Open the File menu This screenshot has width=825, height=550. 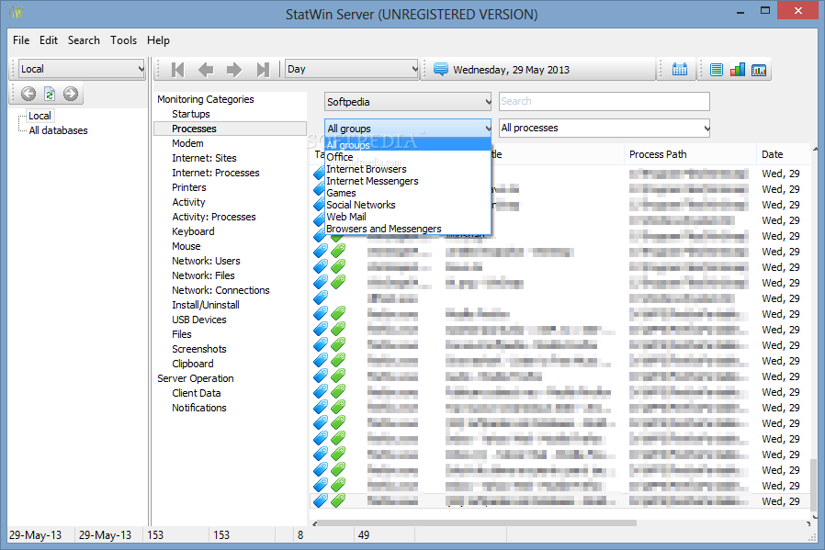coord(21,40)
